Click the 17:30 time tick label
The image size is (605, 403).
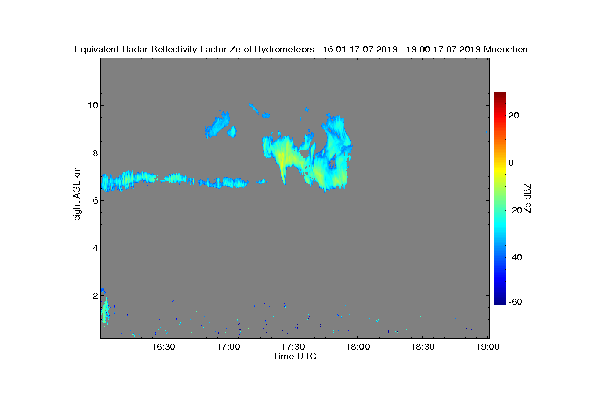tap(293, 347)
